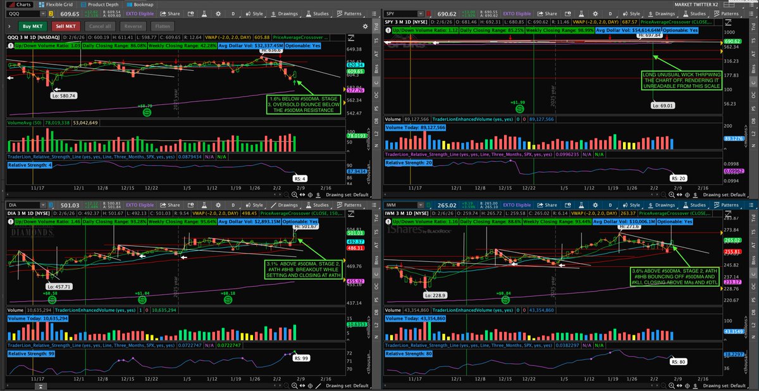Click the Reverse button

(133, 27)
